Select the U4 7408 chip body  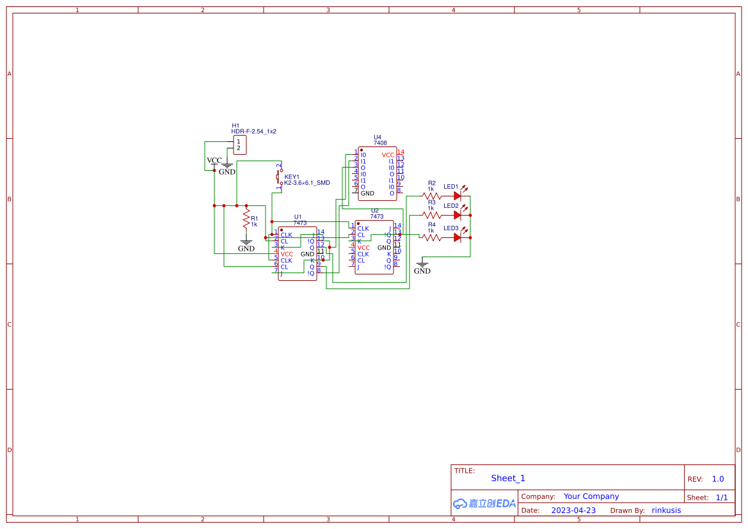click(x=377, y=174)
